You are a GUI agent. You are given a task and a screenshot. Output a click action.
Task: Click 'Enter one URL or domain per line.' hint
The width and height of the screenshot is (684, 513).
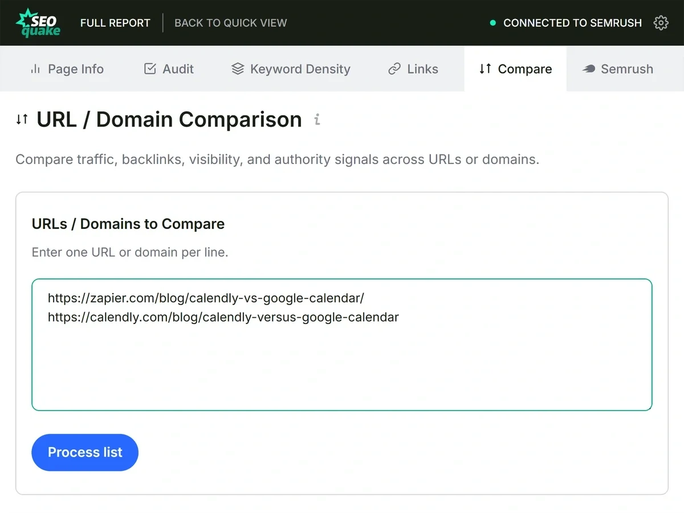(x=130, y=252)
